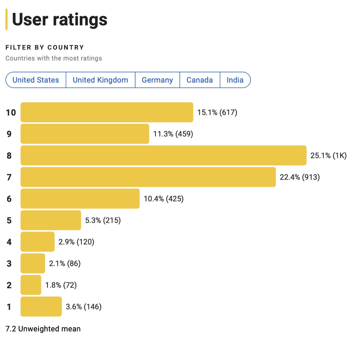Viewport: 359px width, 340px height.
Task: Click the longest bar for rating 8
Action: tap(163, 155)
